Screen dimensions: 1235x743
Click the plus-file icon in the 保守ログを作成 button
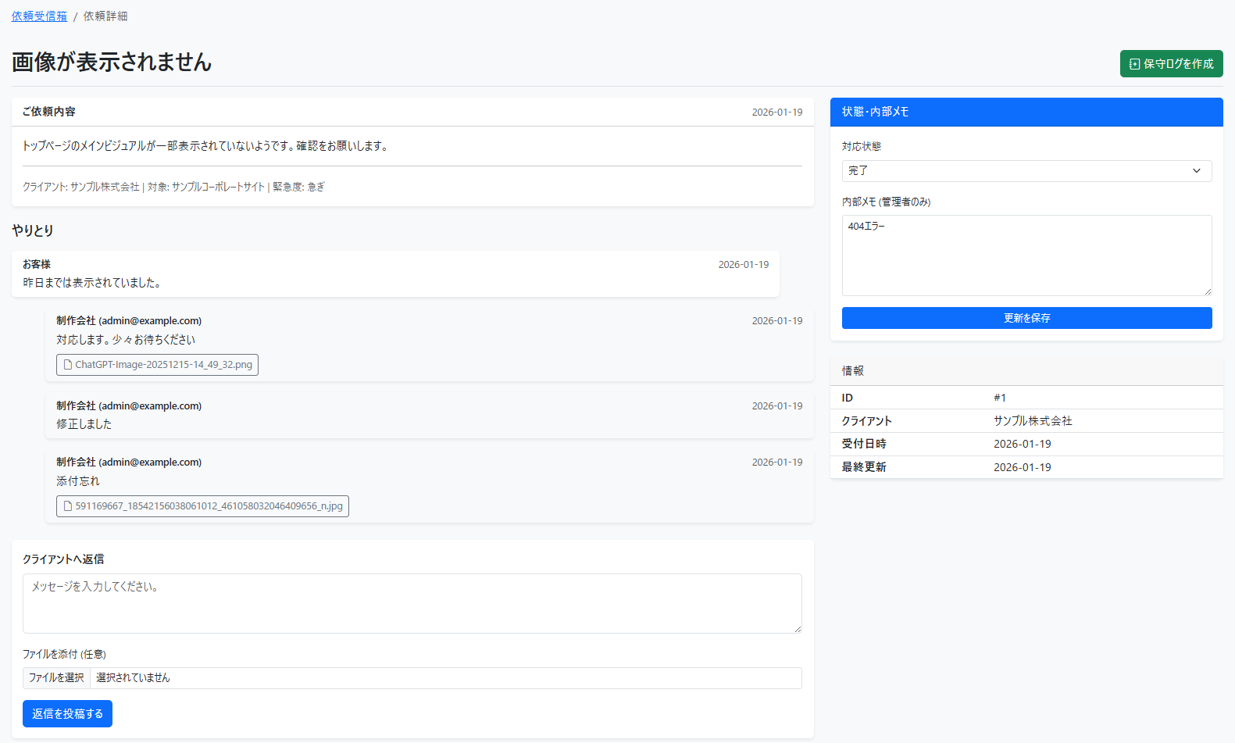point(1134,64)
